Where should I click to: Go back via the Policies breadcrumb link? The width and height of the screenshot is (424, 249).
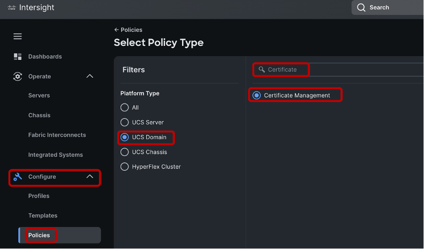131,29
